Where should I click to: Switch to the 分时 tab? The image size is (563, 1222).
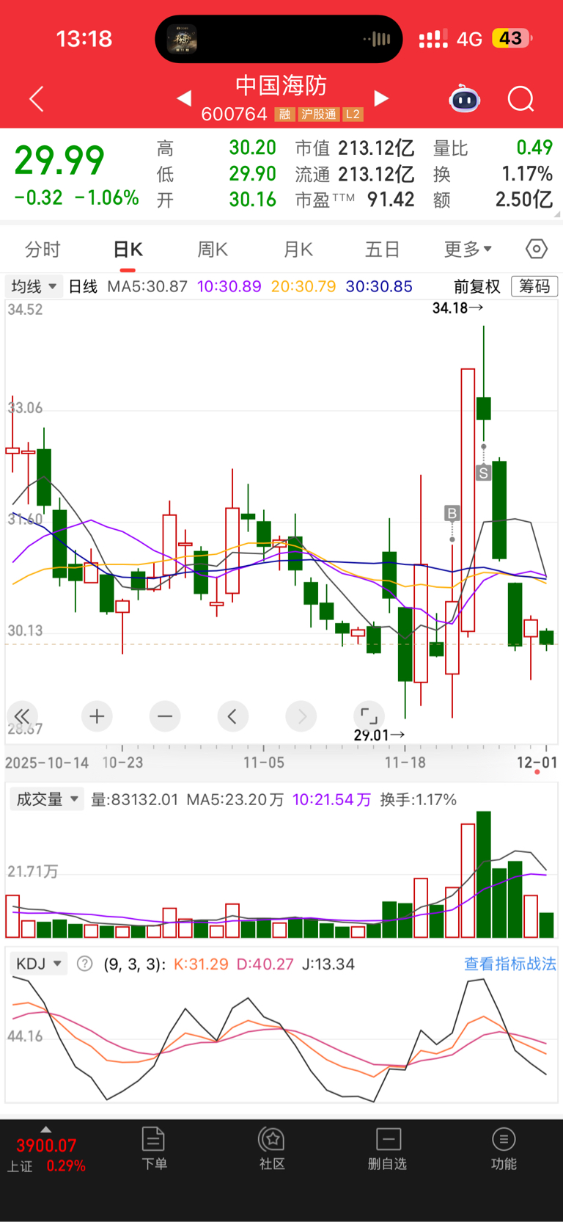(x=43, y=250)
